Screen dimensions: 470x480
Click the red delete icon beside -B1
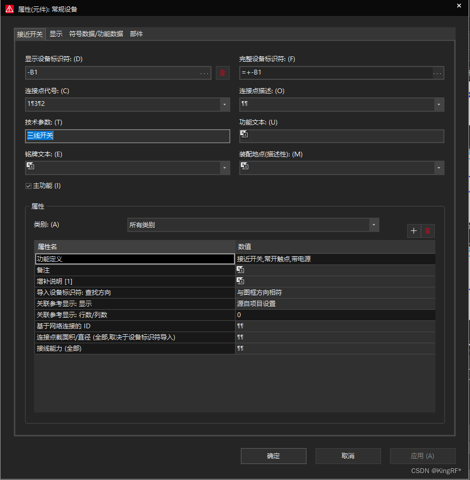223,73
